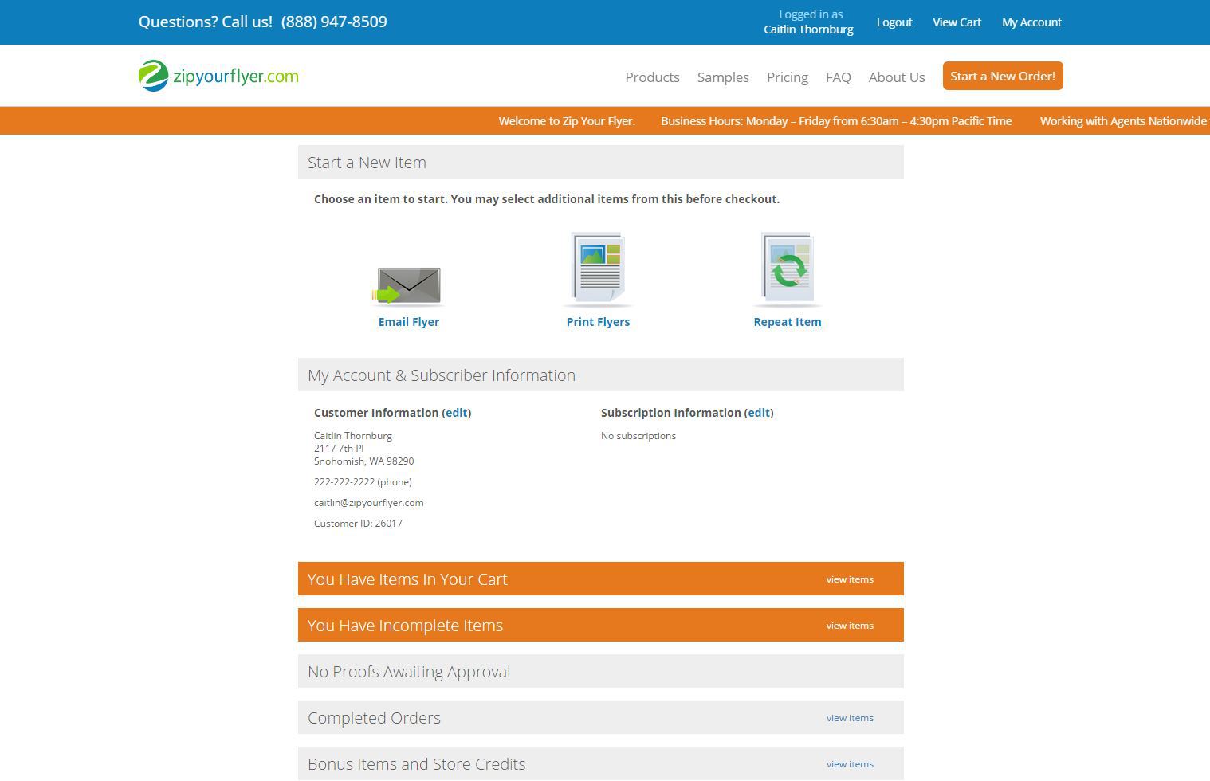View items under Completed Orders
The image size is (1210, 781).
pos(849,718)
